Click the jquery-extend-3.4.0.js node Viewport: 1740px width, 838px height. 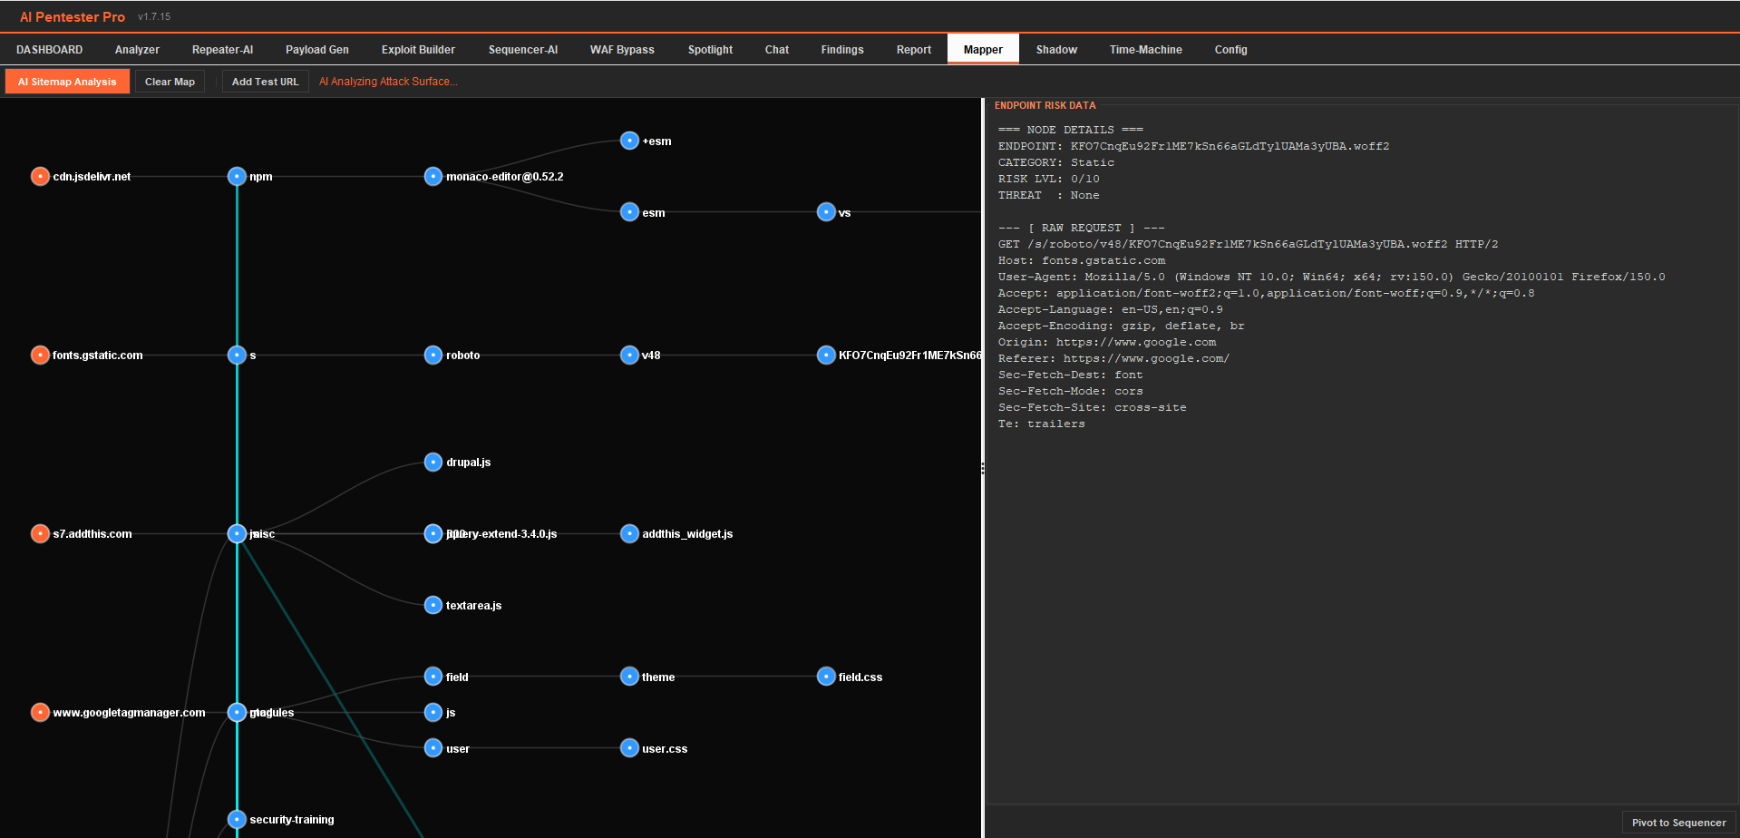[x=433, y=533]
